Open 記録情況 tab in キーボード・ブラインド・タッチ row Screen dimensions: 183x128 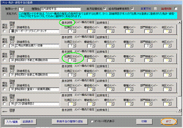pos(102,22)
